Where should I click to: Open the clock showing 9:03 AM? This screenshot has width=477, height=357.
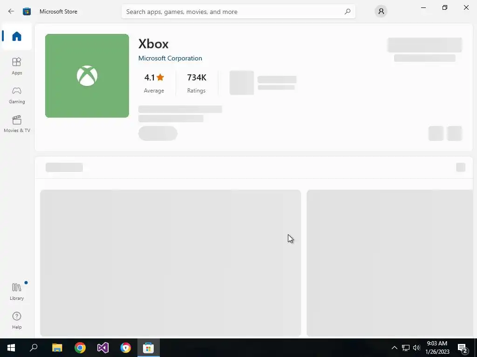(437, 348)
